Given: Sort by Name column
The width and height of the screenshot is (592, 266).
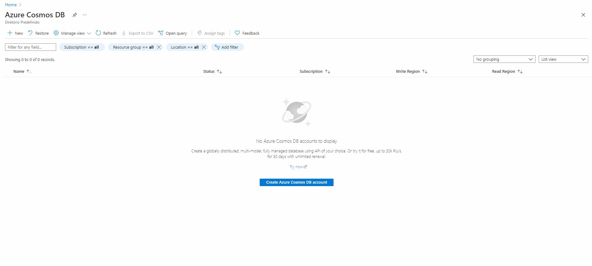Looking at the screenshot, I should 22,71.
